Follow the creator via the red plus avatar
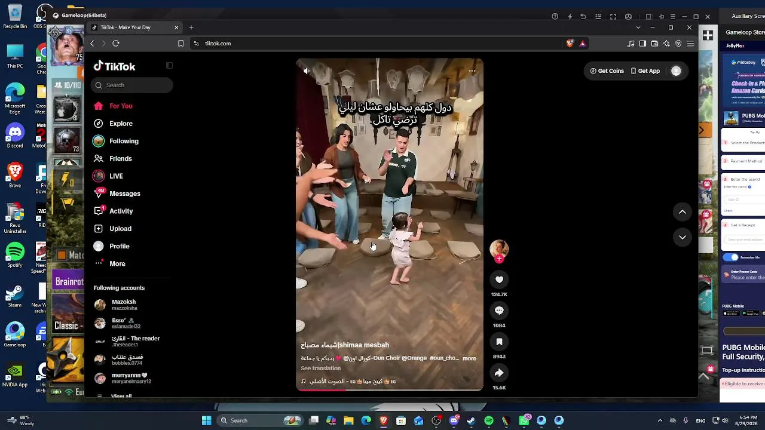This screenshot has width=765, height=430. [x=499, y=259]
